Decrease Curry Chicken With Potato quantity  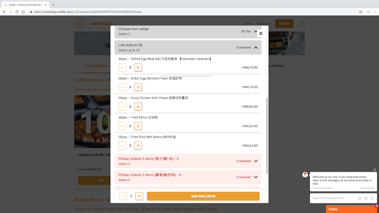pyautogui.click(x=123, y=106)
